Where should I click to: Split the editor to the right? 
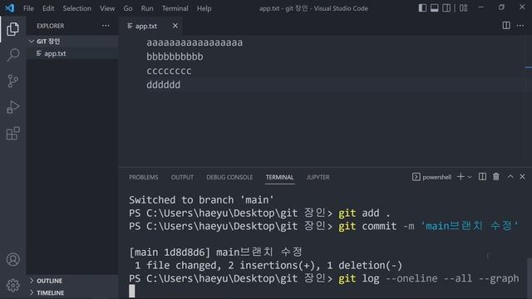(506, 26)
